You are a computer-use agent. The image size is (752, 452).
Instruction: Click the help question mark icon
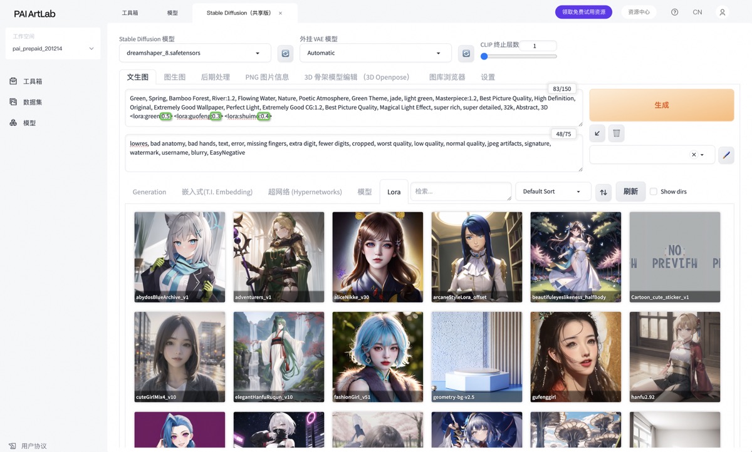click(674, 12)
